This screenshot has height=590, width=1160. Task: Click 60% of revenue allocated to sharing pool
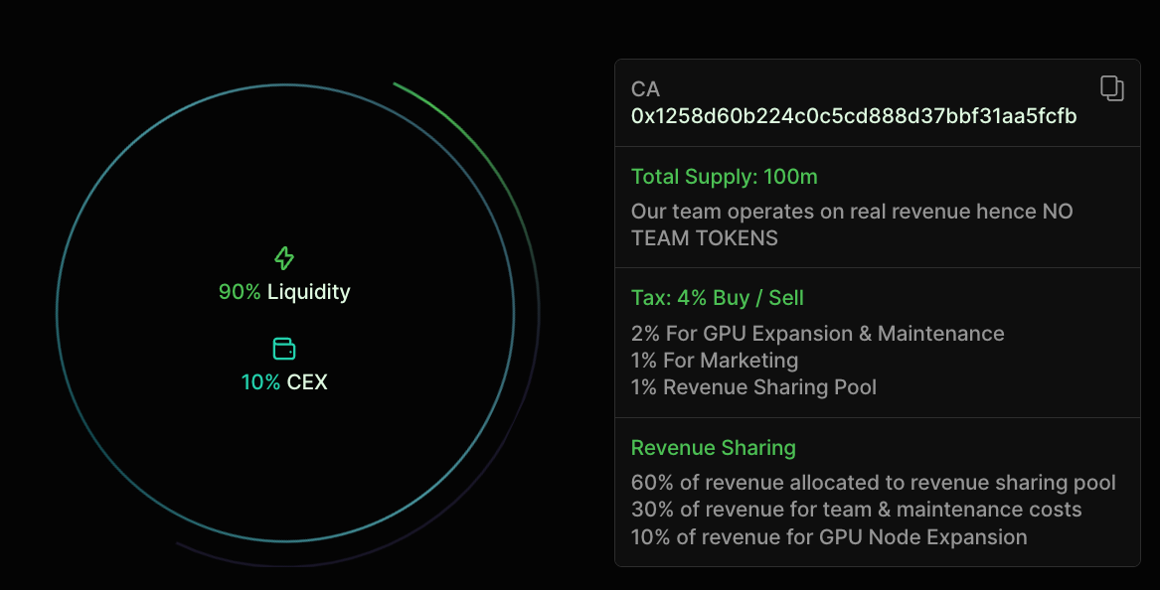click(x=873, y=483)
